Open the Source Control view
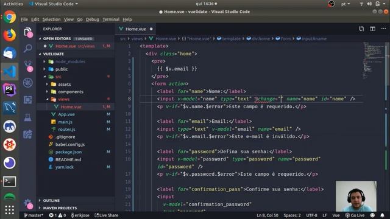The image size is (390, 219). point(28,66)
